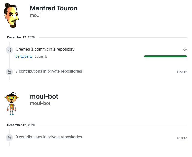This screenshot has width=192, height=157.
Task: Click the repository push commit icon
Action: [9, 50]
